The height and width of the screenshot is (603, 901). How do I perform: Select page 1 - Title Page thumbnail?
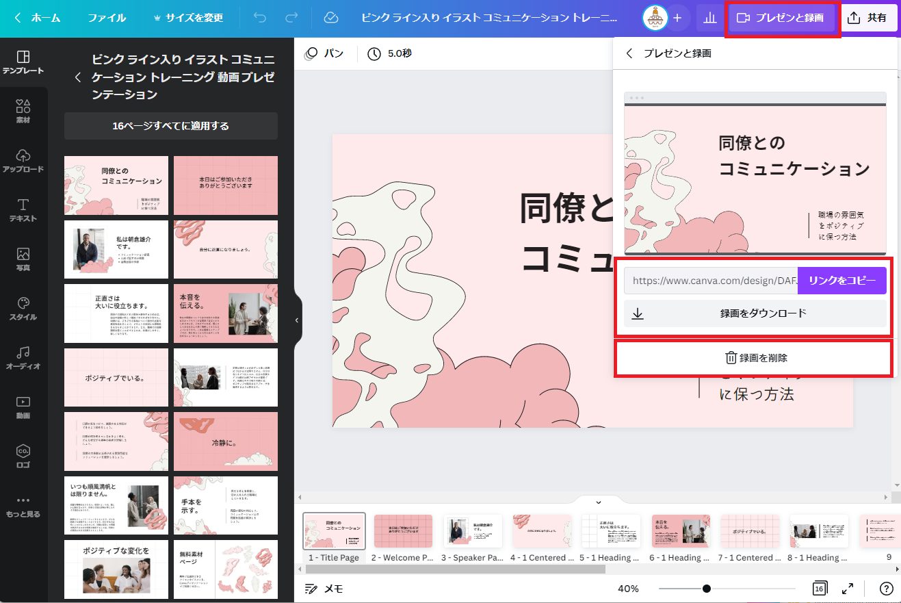pos(334,531)
